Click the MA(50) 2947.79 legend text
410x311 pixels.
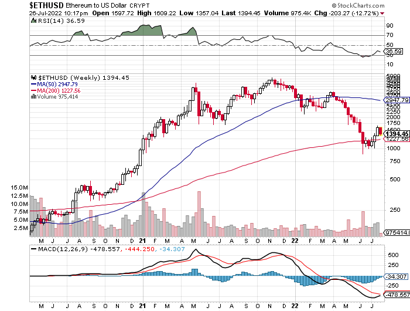pos(57,84)
